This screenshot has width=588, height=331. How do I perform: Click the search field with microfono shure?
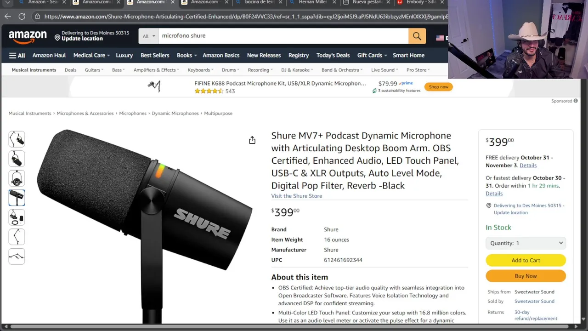283,36
